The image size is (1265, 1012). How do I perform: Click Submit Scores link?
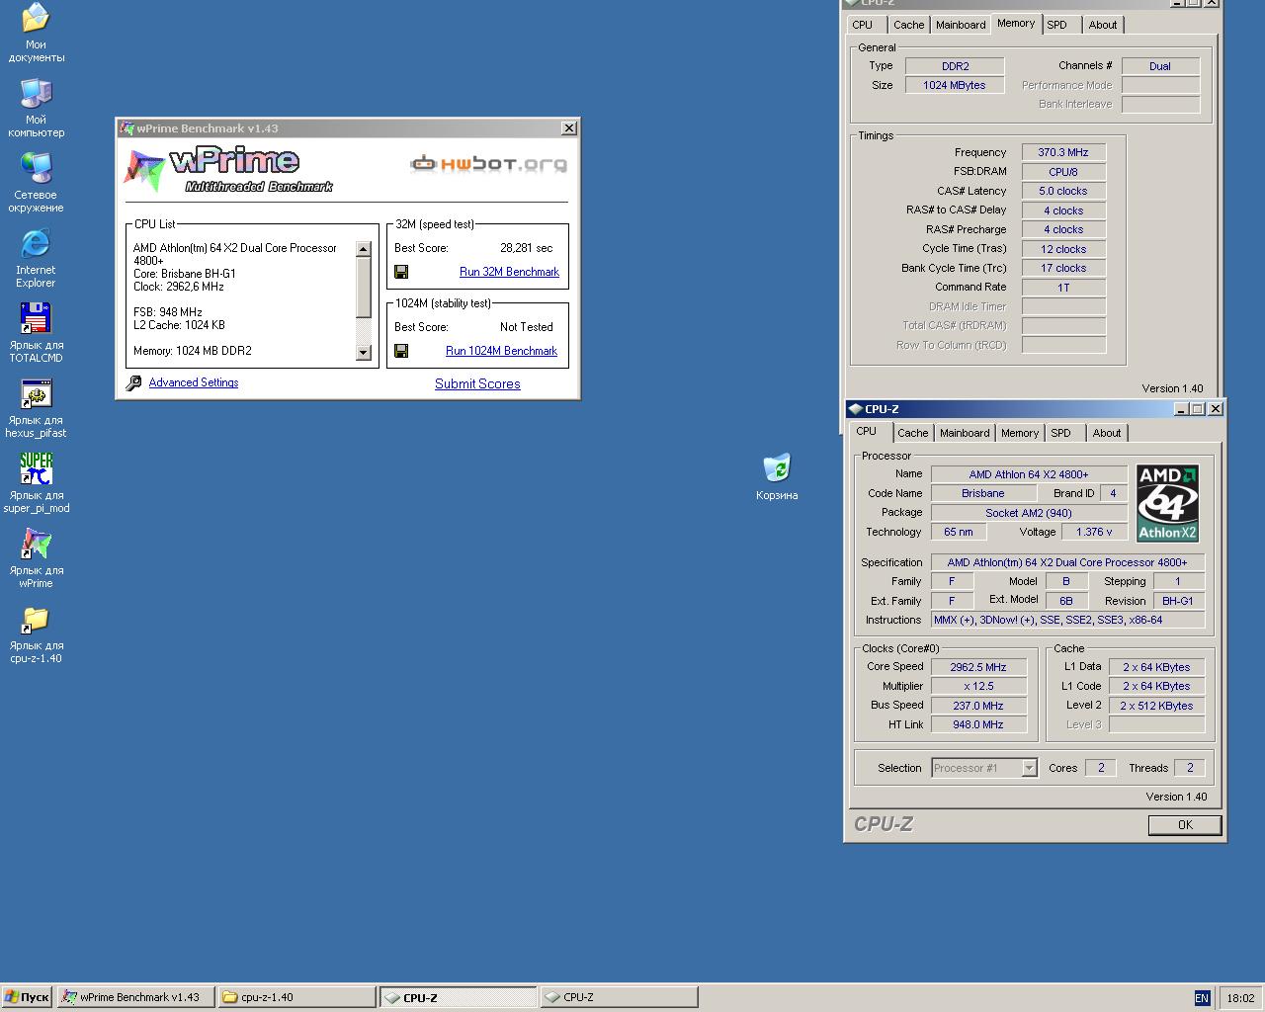pyautogui.click(x=477, y=383)
